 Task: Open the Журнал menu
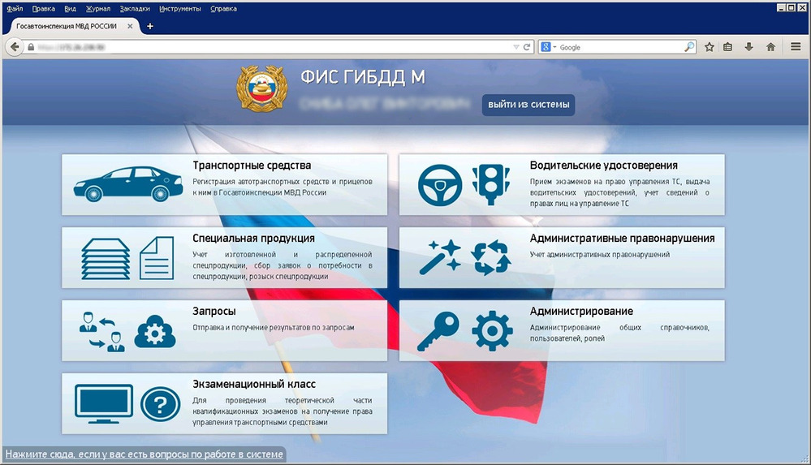point(98,9)
